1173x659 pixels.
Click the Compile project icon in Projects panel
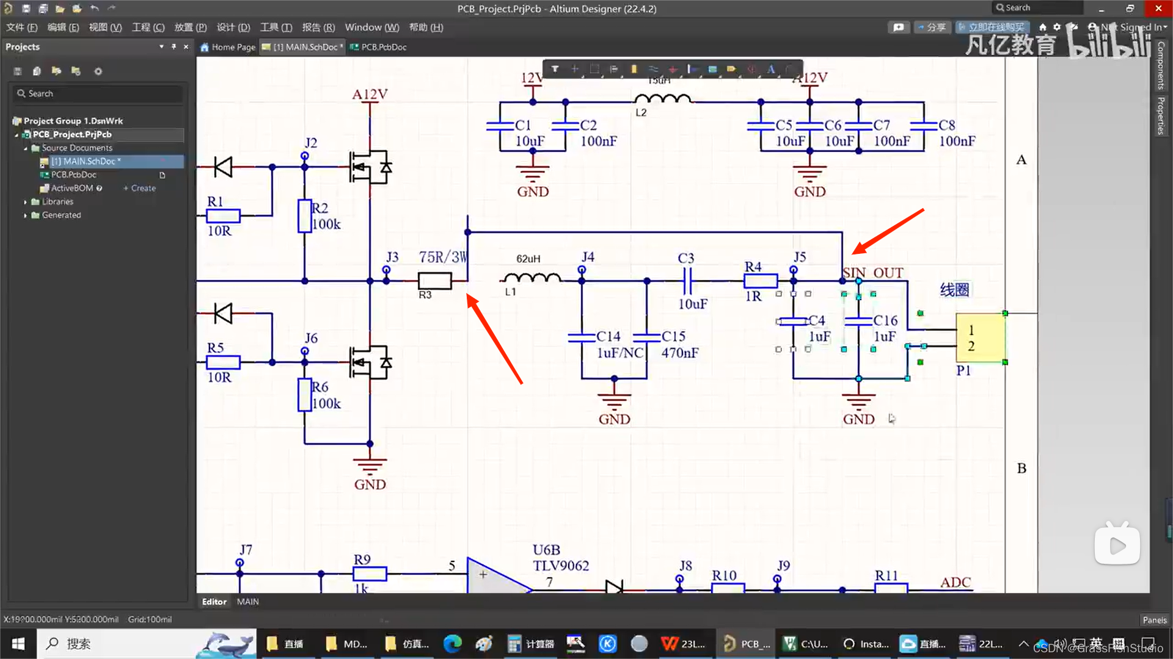[37, 71]
